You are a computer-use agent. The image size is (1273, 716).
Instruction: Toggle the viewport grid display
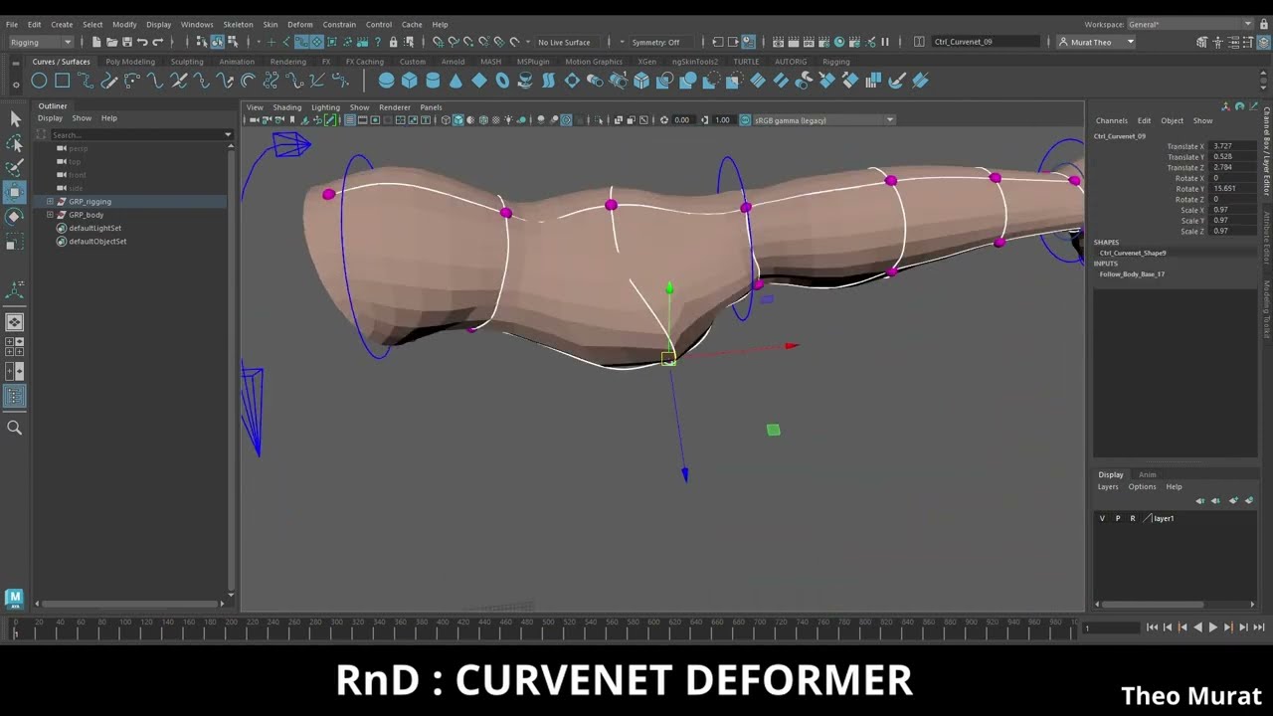click(350, 120)
